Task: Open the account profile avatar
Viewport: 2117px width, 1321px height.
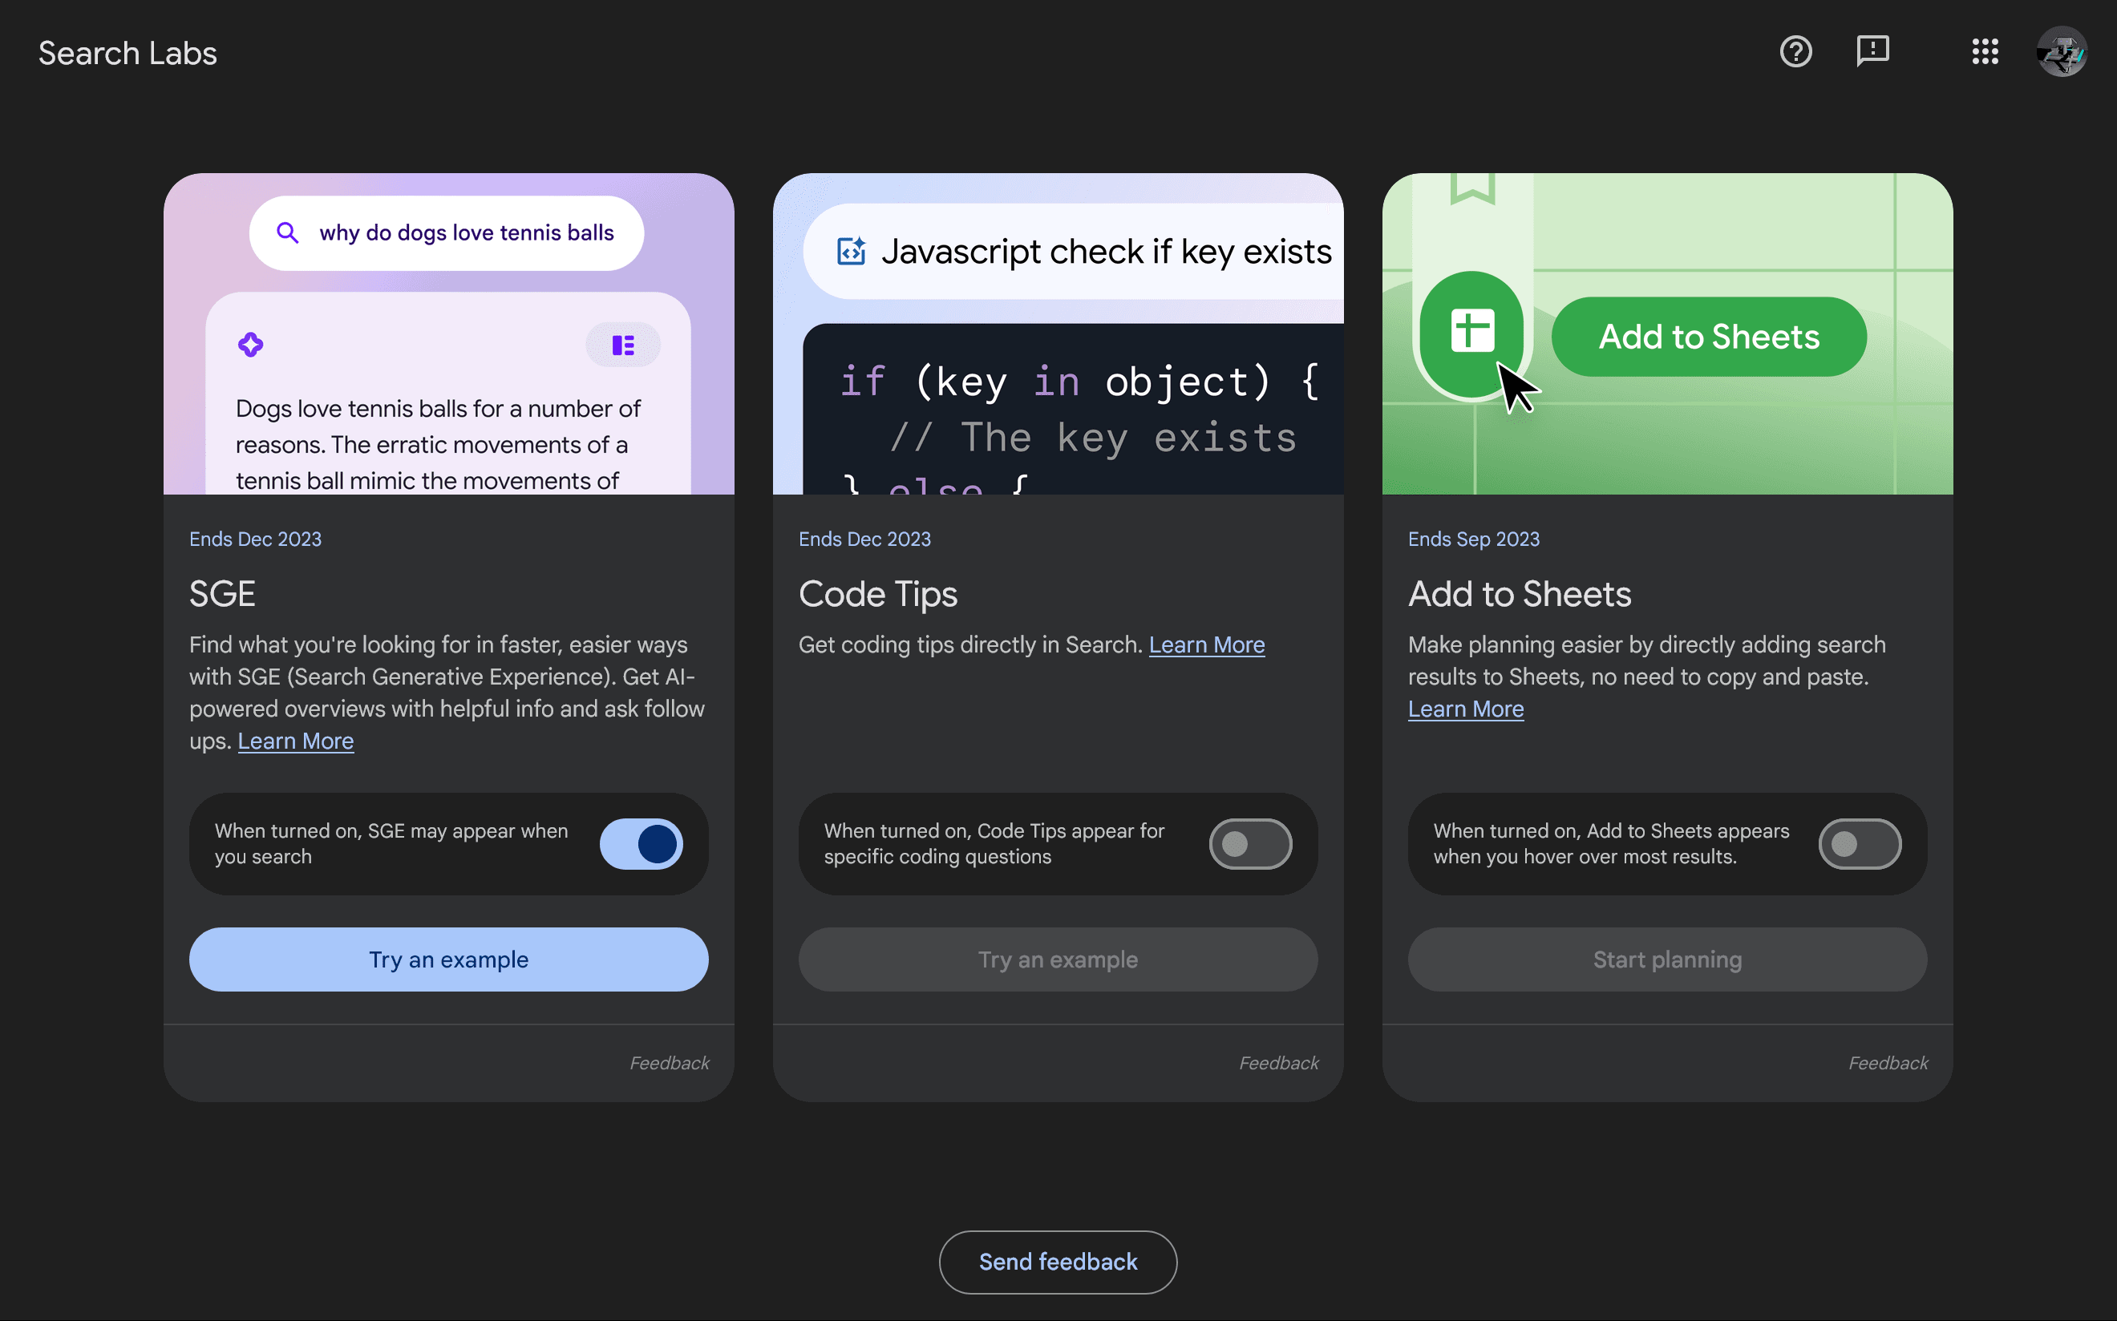Action: pos(2061,51)
